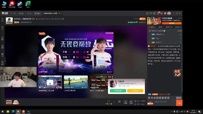Select rank 1 user in the list

coord(165,34)
